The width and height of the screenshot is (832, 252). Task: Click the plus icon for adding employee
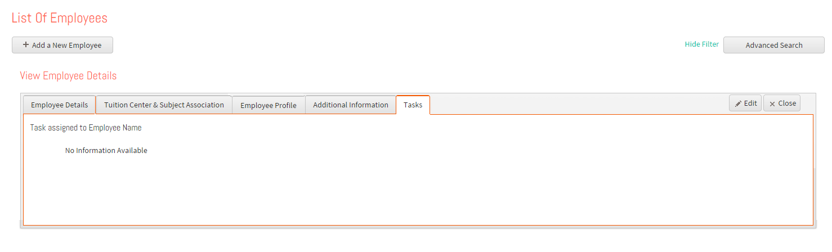click(x=26, y=45)
